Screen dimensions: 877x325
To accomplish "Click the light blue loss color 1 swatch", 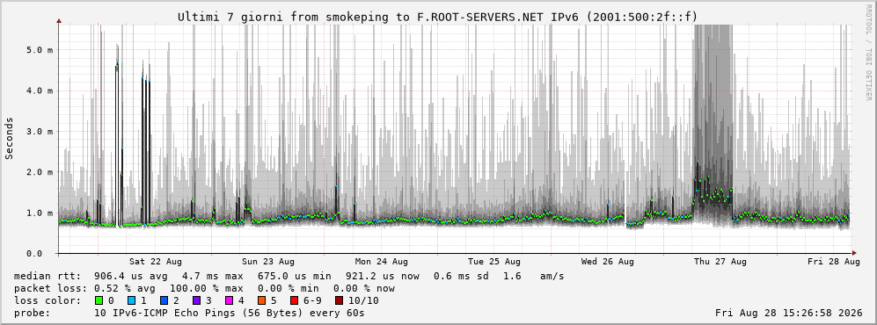I will (132, 300).
